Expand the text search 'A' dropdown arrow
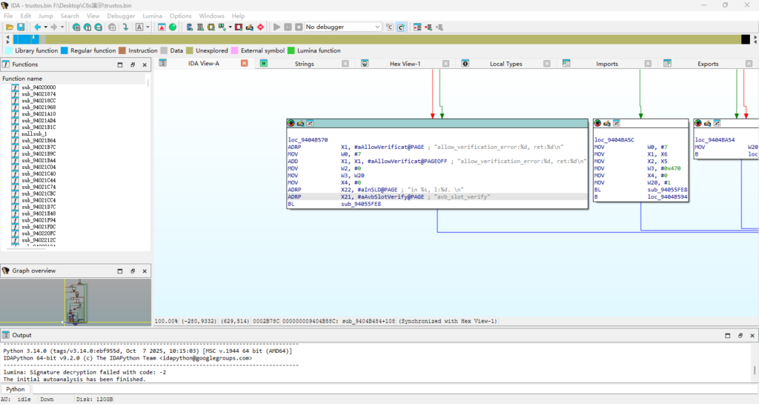759x404 pixels. pos(149,27)
